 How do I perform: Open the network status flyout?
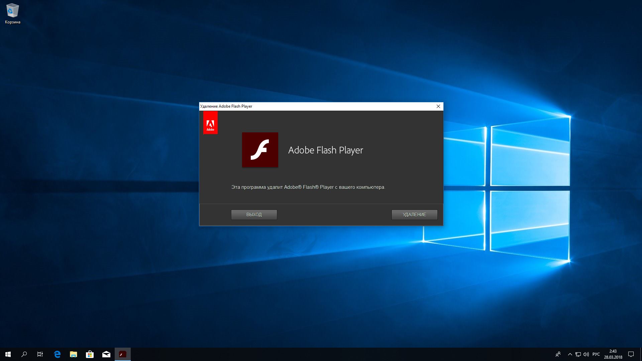(578, 354)
